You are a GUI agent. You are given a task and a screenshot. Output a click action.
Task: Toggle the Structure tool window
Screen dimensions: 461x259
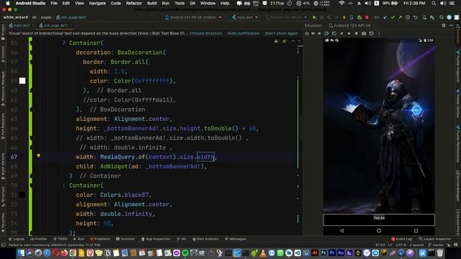click(x=3, y=197)
